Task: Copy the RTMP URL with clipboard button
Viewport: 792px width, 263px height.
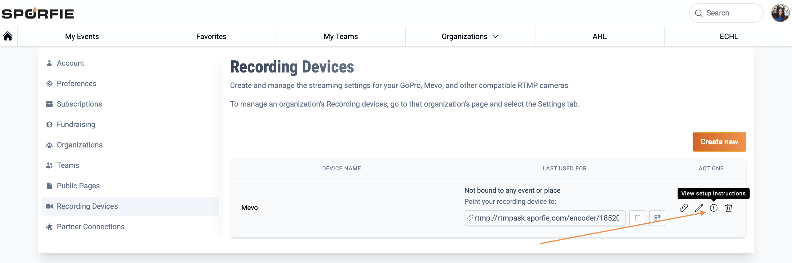Action: pyautogui.click(x=637, y=218)
